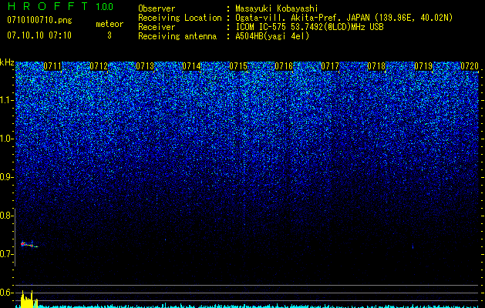The width and height of the screenshot is (485, 308).
Task: Click the 0711 time marker
Action: (52, 66)
